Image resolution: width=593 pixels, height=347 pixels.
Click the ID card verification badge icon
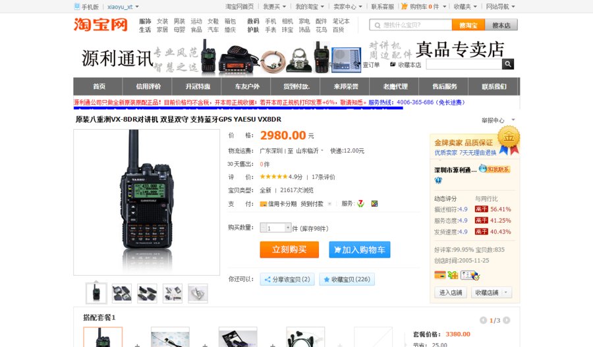[x=470, y=275]
